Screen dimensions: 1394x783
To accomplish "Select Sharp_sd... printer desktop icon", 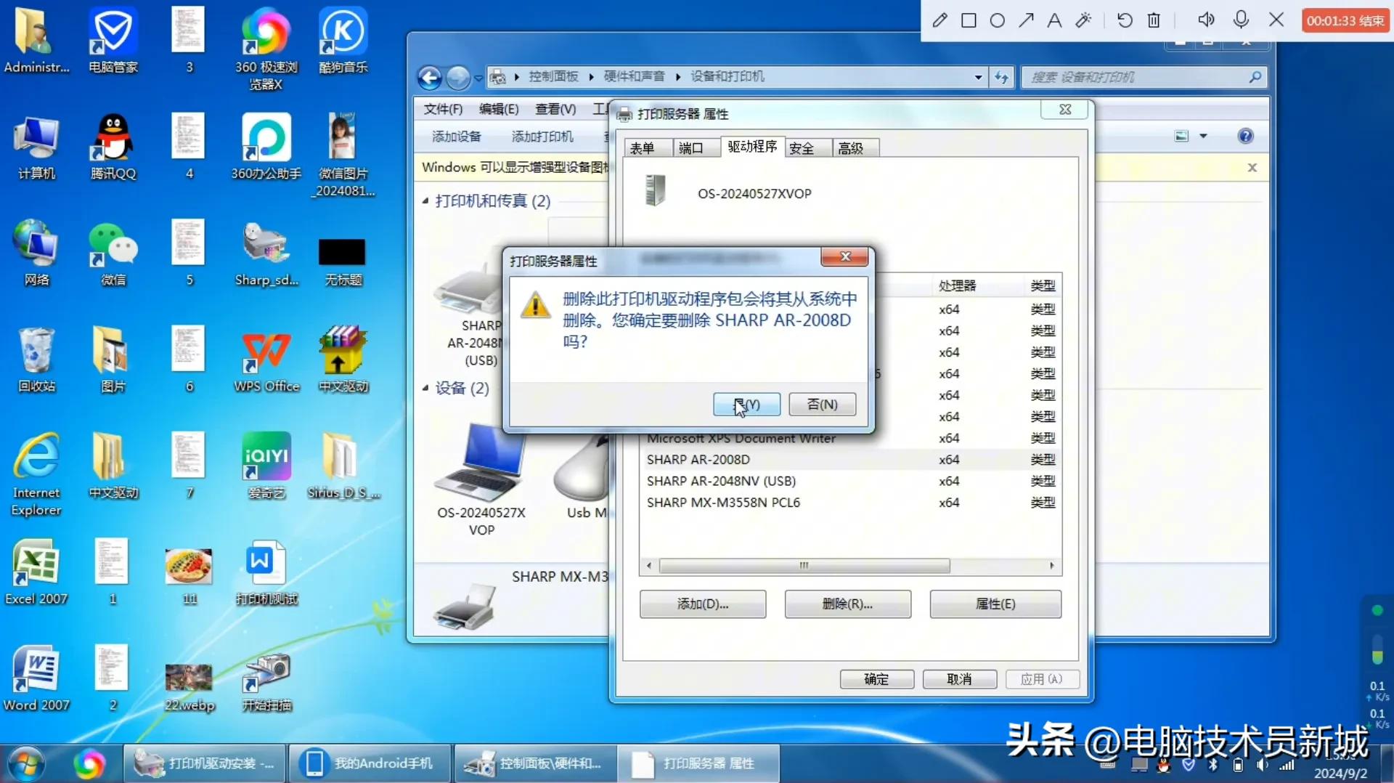I will tap(266, 253).
